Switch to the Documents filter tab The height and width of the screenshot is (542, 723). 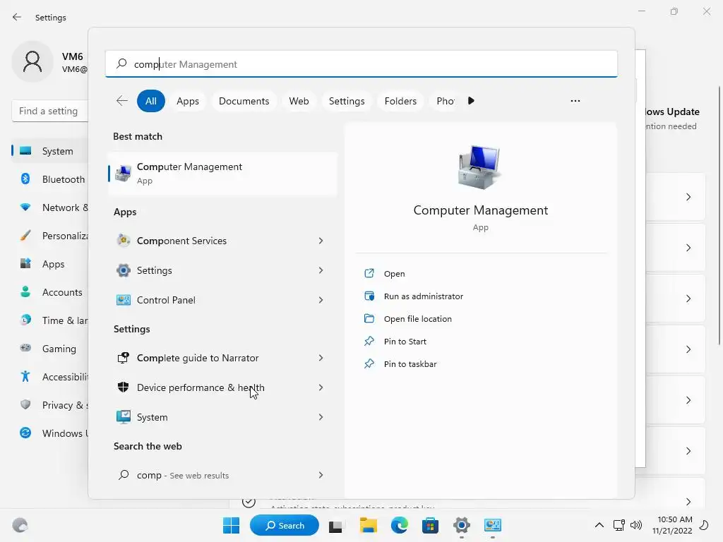(244, 101)
